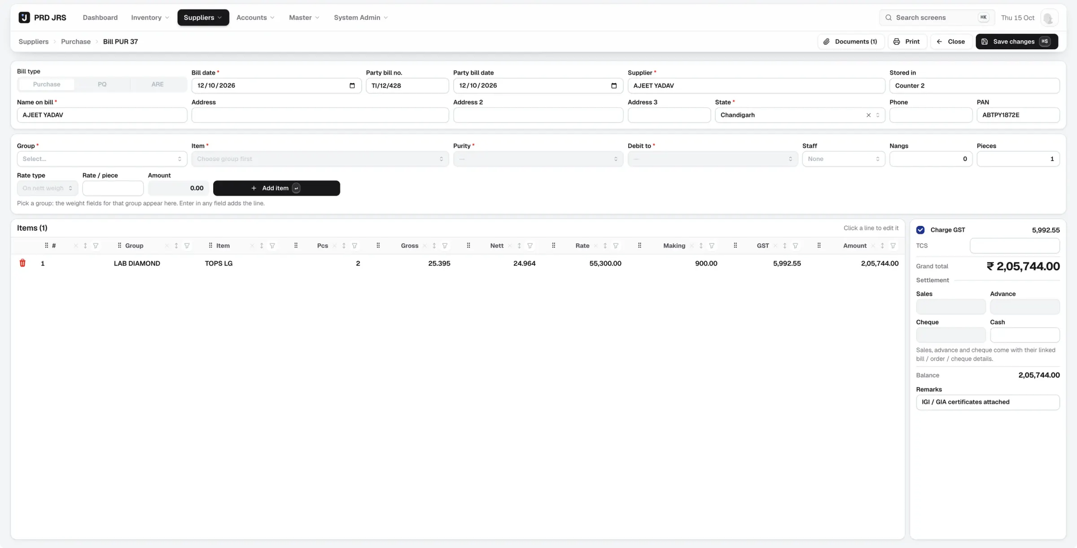Focus the Search screens field
The width and height of the screenshot is (1077, 548).
(x=937, y=17)
